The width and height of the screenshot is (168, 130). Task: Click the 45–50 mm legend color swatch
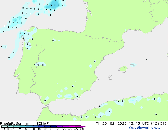78,127
